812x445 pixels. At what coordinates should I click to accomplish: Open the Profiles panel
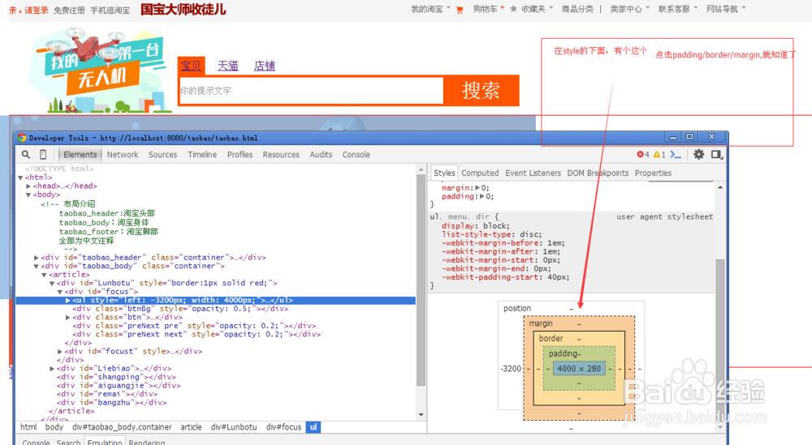click(x=240, y=155)
